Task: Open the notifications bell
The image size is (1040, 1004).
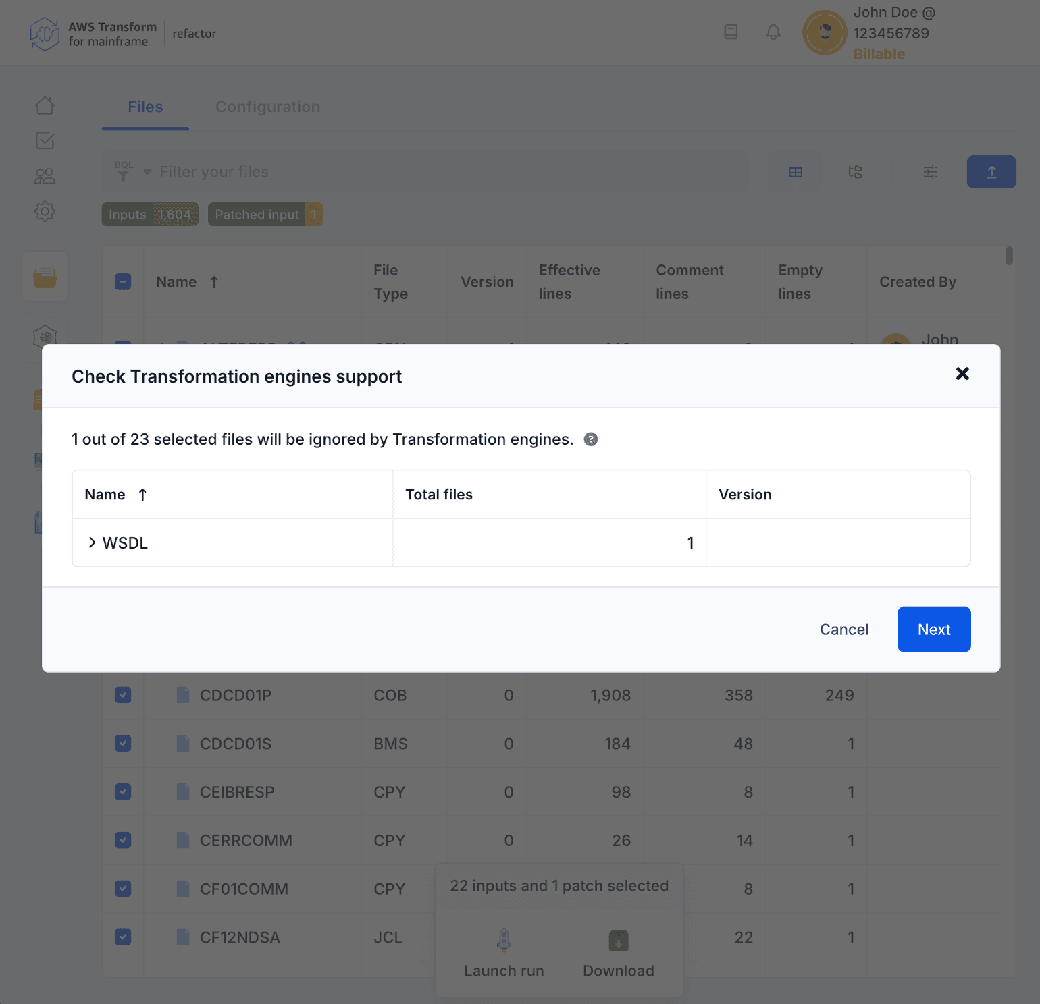Action: [x=773, y=32]
